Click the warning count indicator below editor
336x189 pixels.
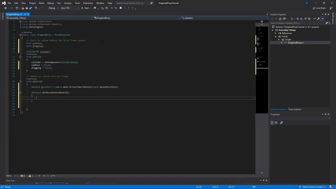[30, 176]
